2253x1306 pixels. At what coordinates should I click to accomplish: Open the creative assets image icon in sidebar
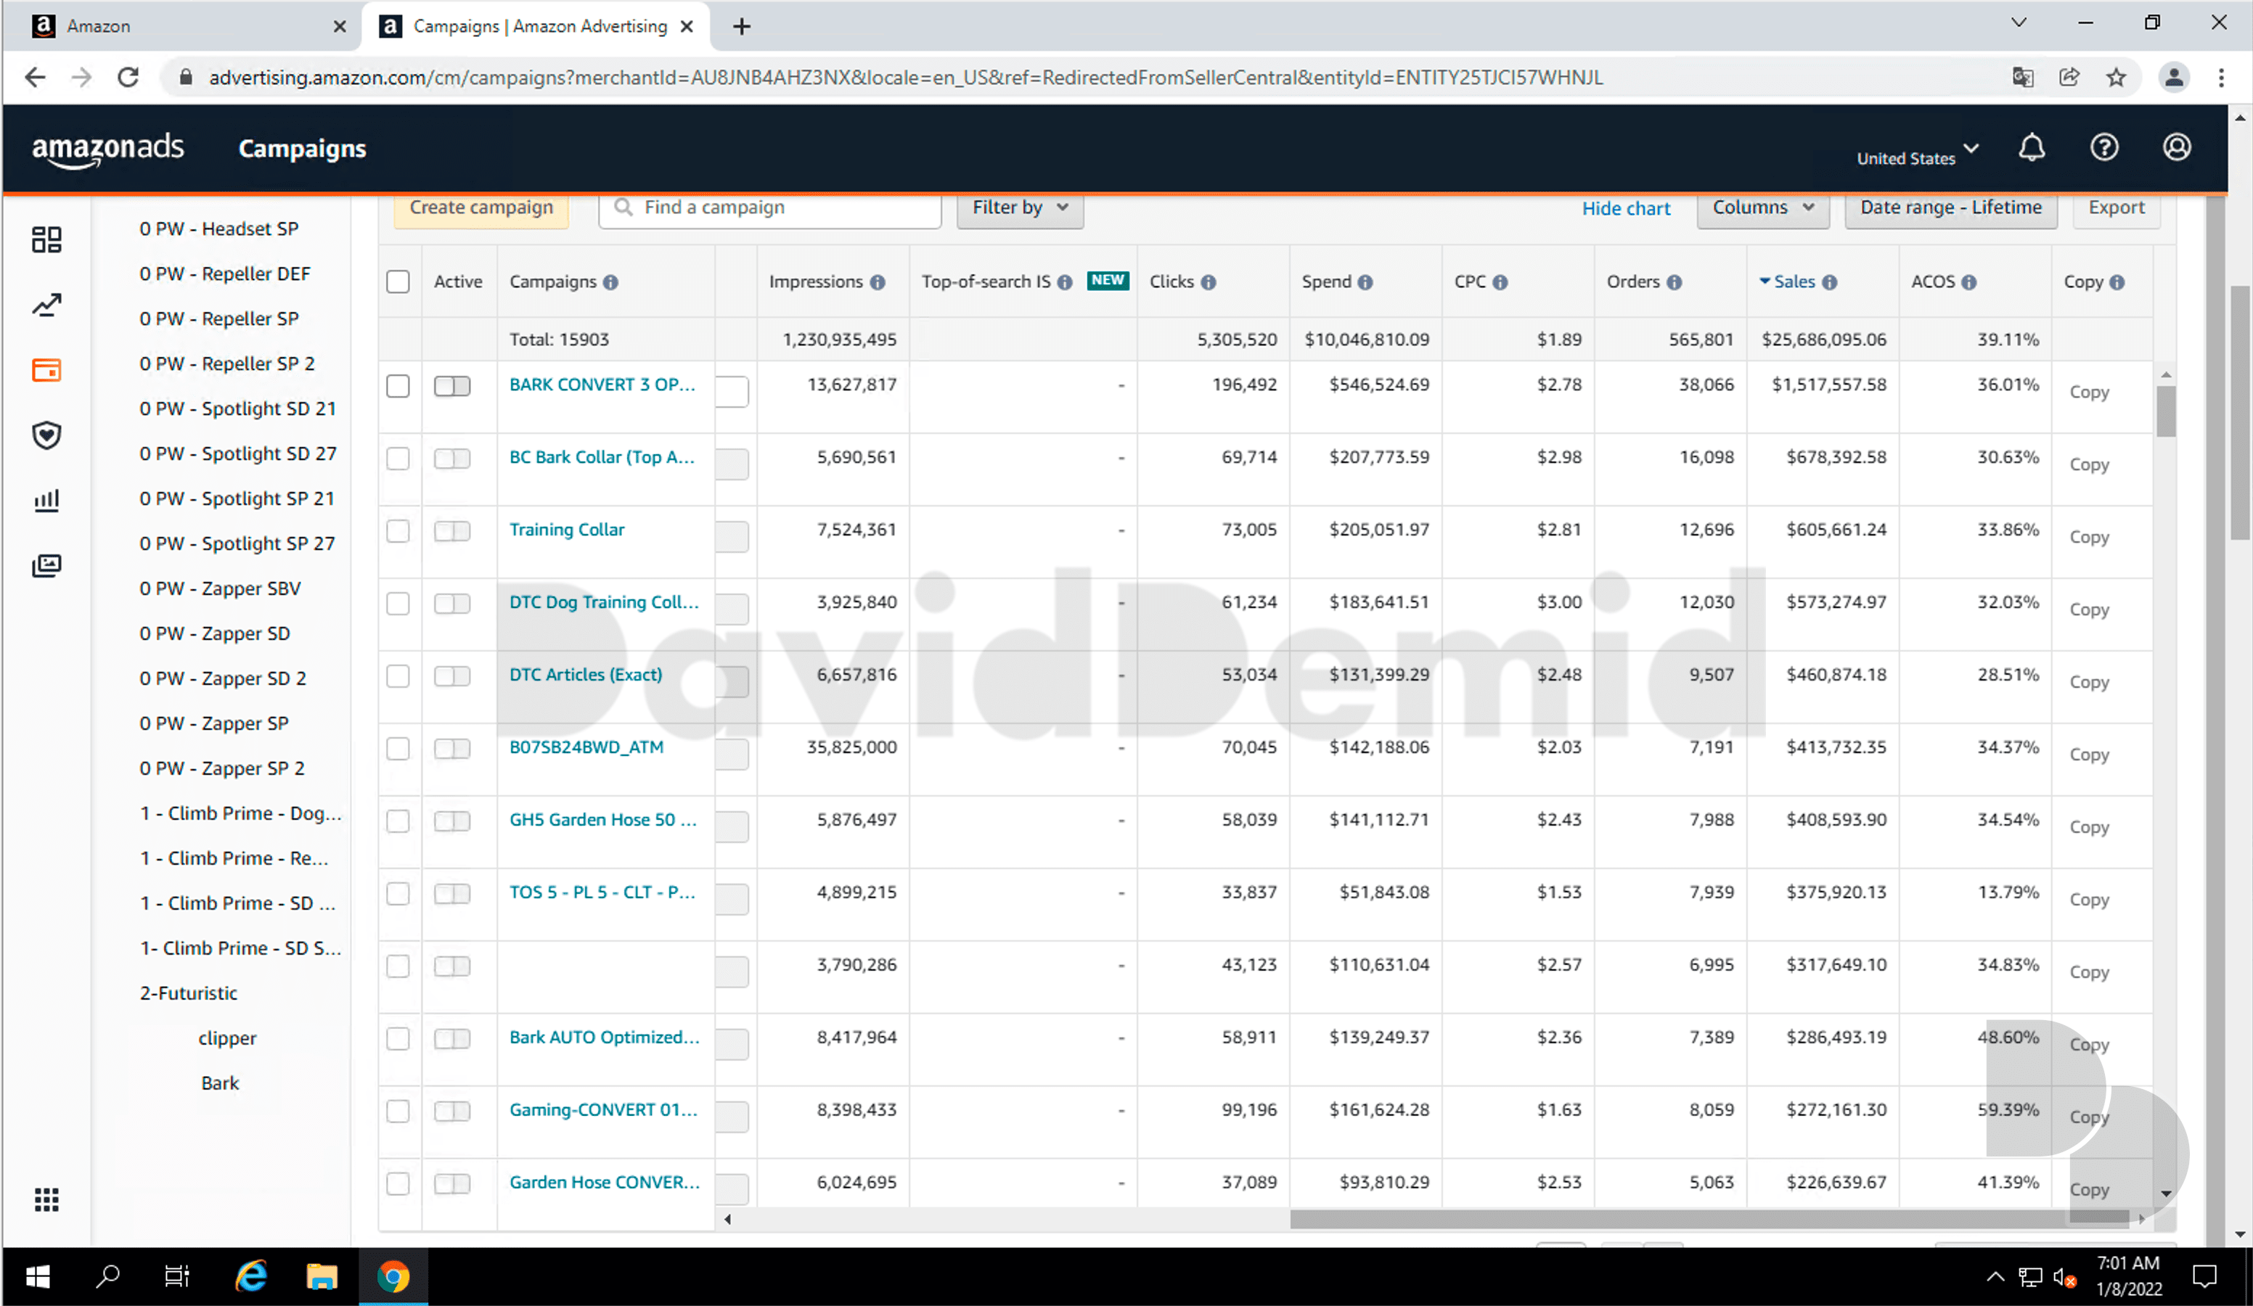point(46,566)
